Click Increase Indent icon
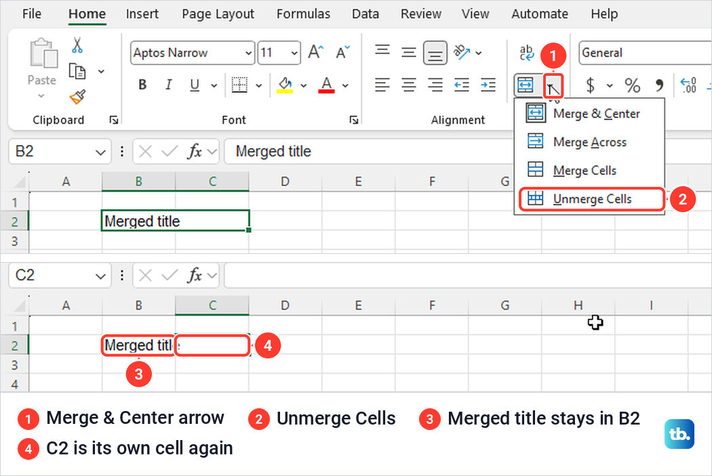Screen dimensions: 712x476 click(x=488, y=85)
